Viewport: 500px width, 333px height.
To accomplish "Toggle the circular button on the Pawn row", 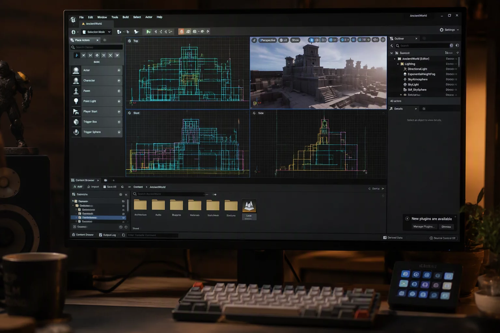I will click(119, 91).
